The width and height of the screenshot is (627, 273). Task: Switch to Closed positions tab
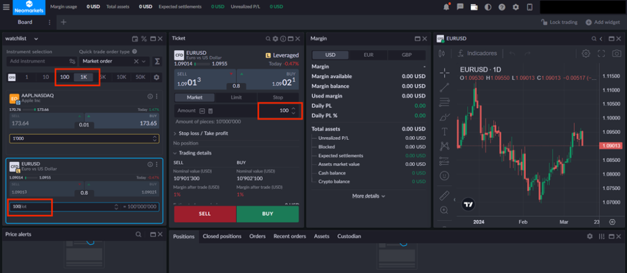click(x=222, y=236)
